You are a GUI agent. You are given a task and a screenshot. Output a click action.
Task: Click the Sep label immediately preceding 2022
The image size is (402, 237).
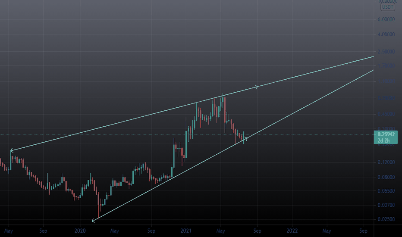click(258, 231)
